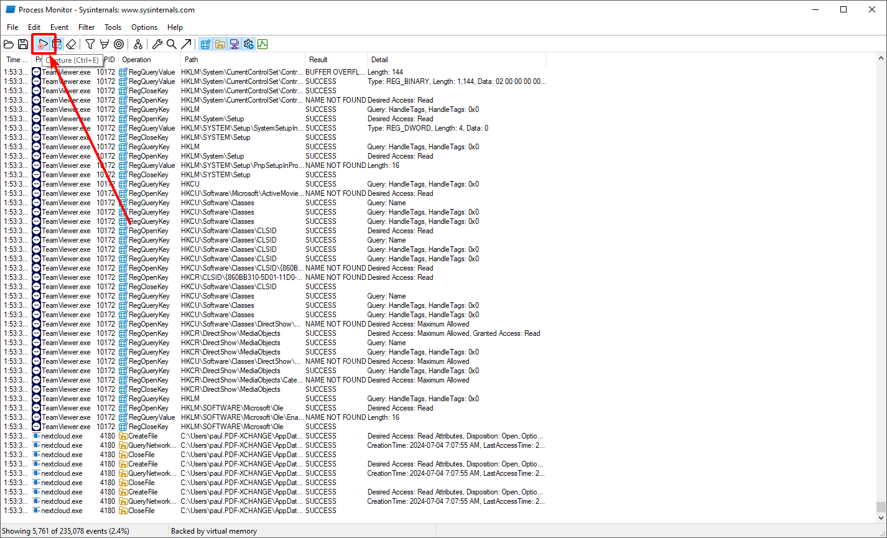The height and width of the screenshot is (538, 887).
Task: Open the Filter menu
Action: (86, 27)
